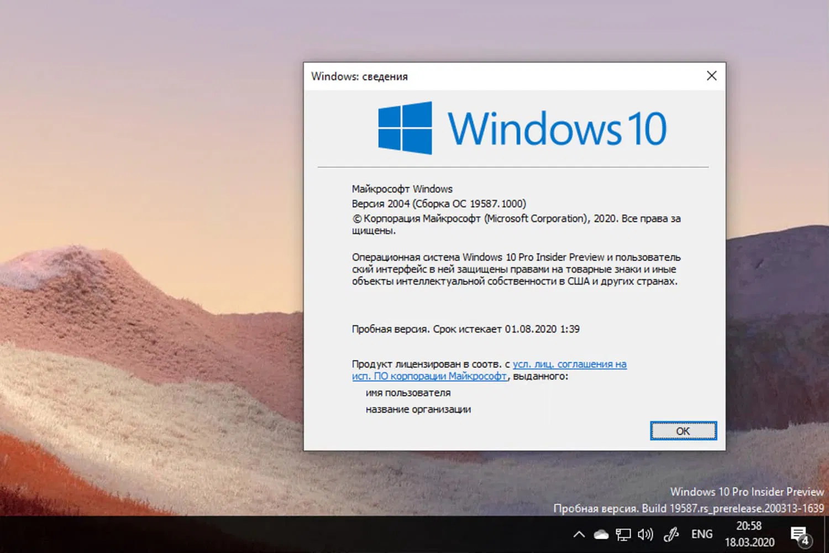This screenshot has width=829, height=553.
Task: Click the notification count badge showing 4
Action: (804, 540)
